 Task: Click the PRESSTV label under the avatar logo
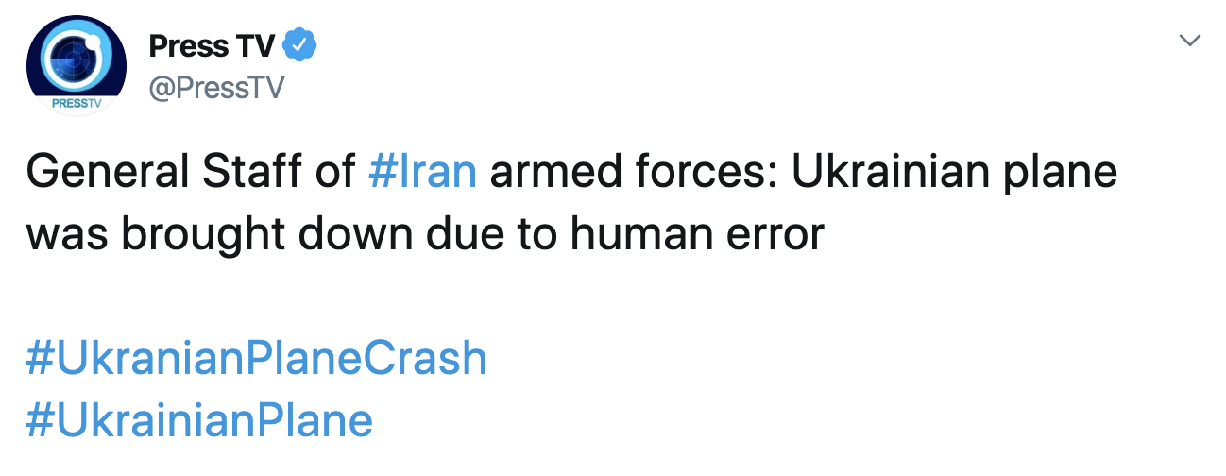coord(76,103)
